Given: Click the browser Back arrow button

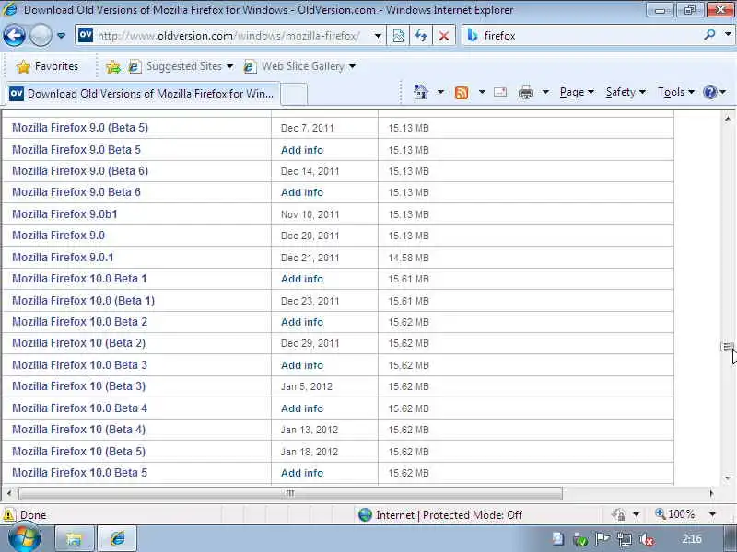Looking at the screenshot, I should [x=14, y=35].
